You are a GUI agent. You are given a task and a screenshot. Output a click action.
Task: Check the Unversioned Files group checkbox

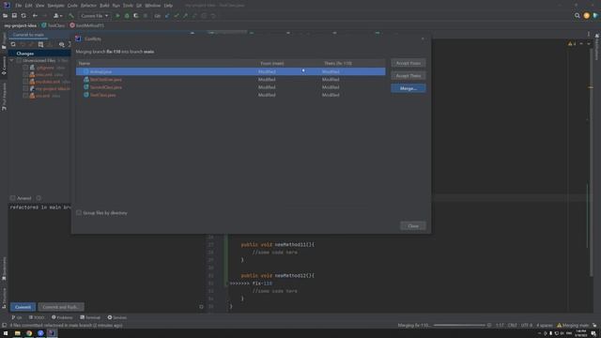(x=19, y=60)
